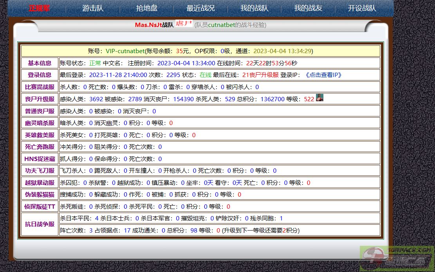This screenshot has width=435, height=272.
Task: Select the 丧尸升级服 row label
Action: (40, 99)
